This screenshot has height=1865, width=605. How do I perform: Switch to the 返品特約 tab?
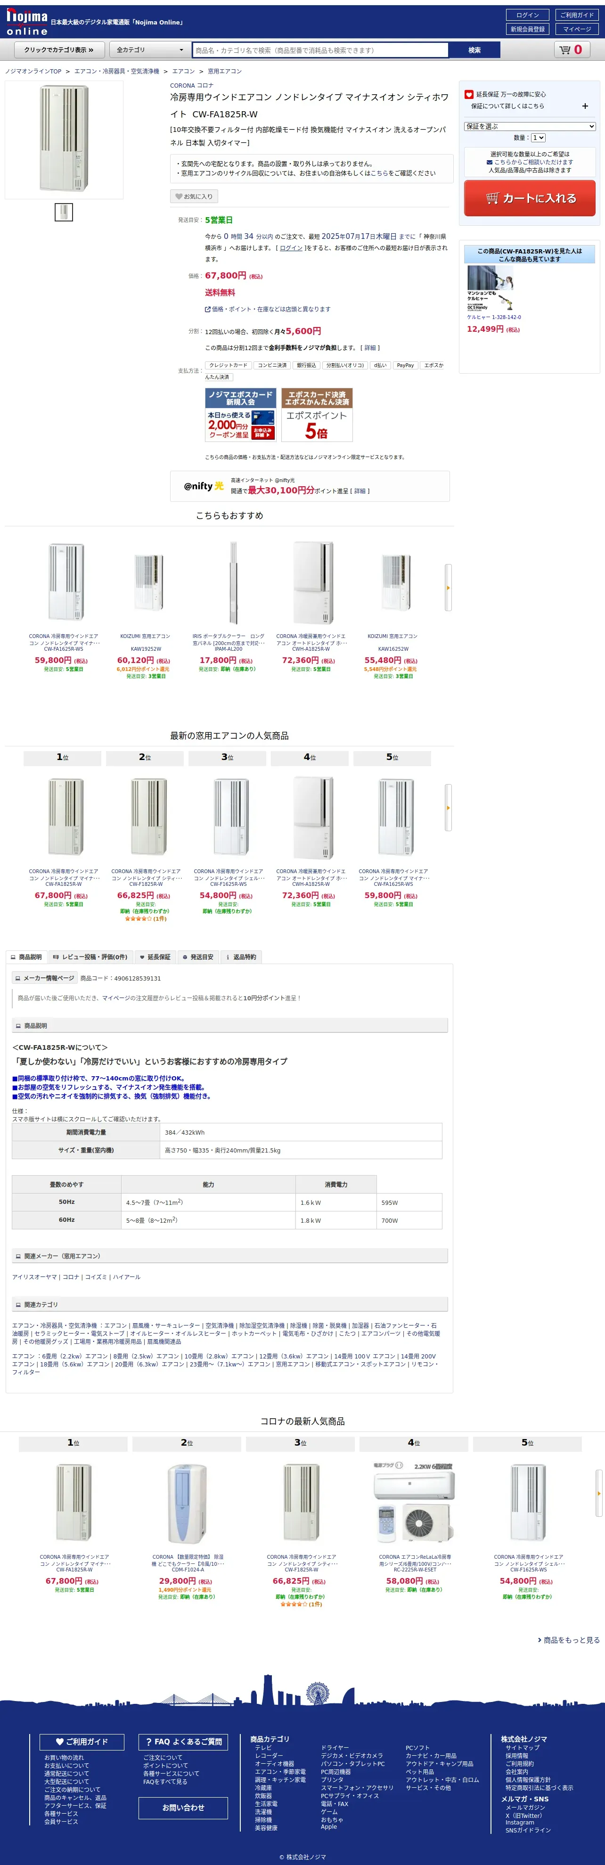tap(240, 957)
